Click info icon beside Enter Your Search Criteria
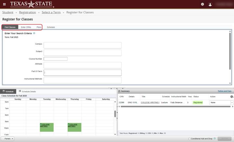 (34, 33)
